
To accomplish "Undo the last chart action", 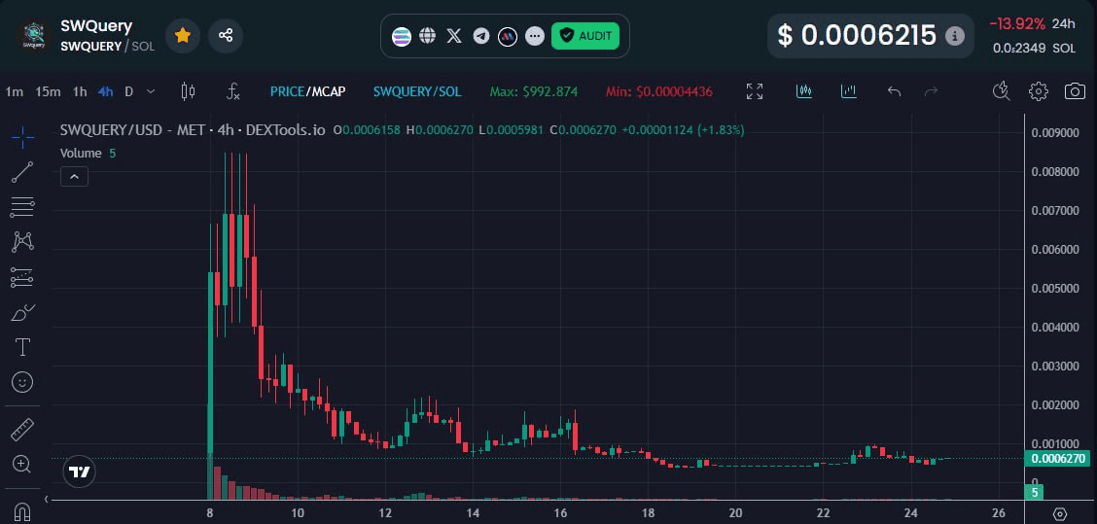I will point(894,91).
